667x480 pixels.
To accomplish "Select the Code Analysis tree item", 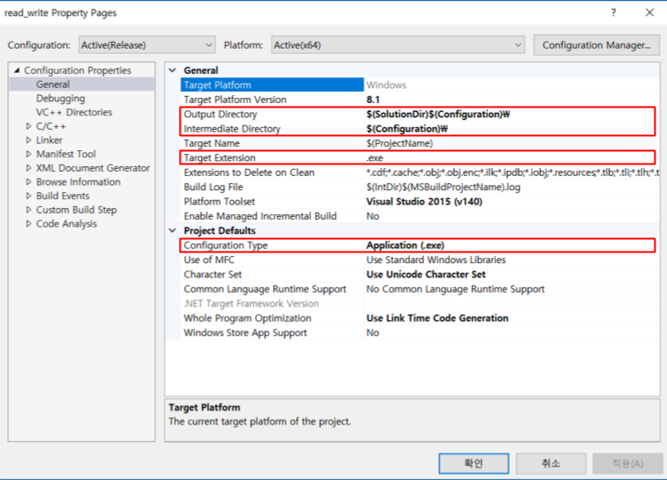I will click(67, 224).
